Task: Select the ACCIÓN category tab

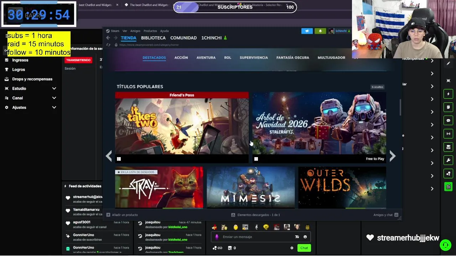Action: [x=181, y=58]
